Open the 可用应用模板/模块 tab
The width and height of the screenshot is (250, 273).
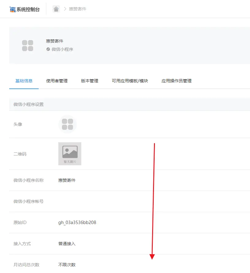pos(130,81)
